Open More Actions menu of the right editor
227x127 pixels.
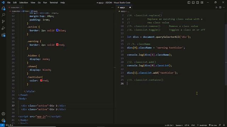point(224,7)
